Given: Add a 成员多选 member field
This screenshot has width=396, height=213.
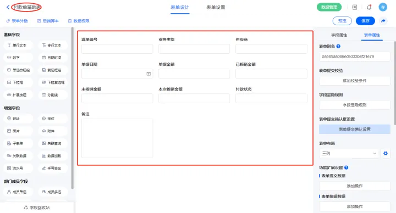Looking at the screenshot, I should point(53,192).
